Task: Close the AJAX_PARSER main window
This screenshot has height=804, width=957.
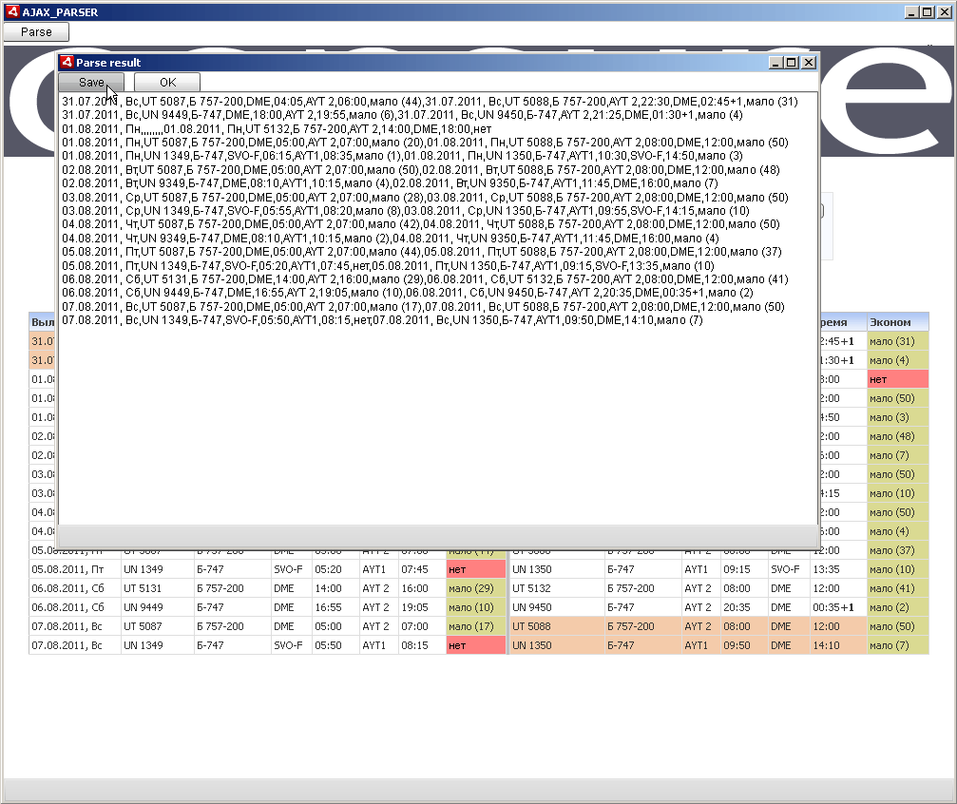Action: [944, 11]
